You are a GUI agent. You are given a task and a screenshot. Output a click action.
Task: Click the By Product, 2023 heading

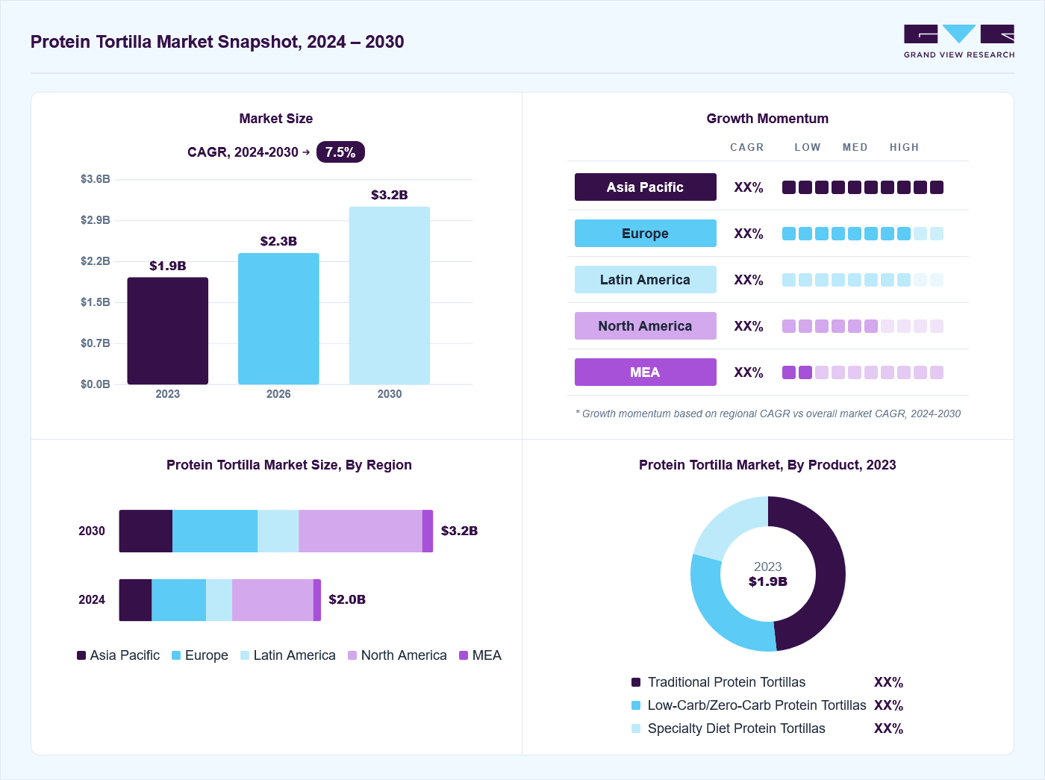[x=767, y=465]
